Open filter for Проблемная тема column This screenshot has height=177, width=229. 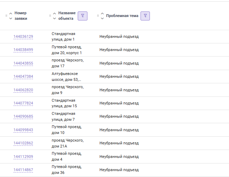145,16
